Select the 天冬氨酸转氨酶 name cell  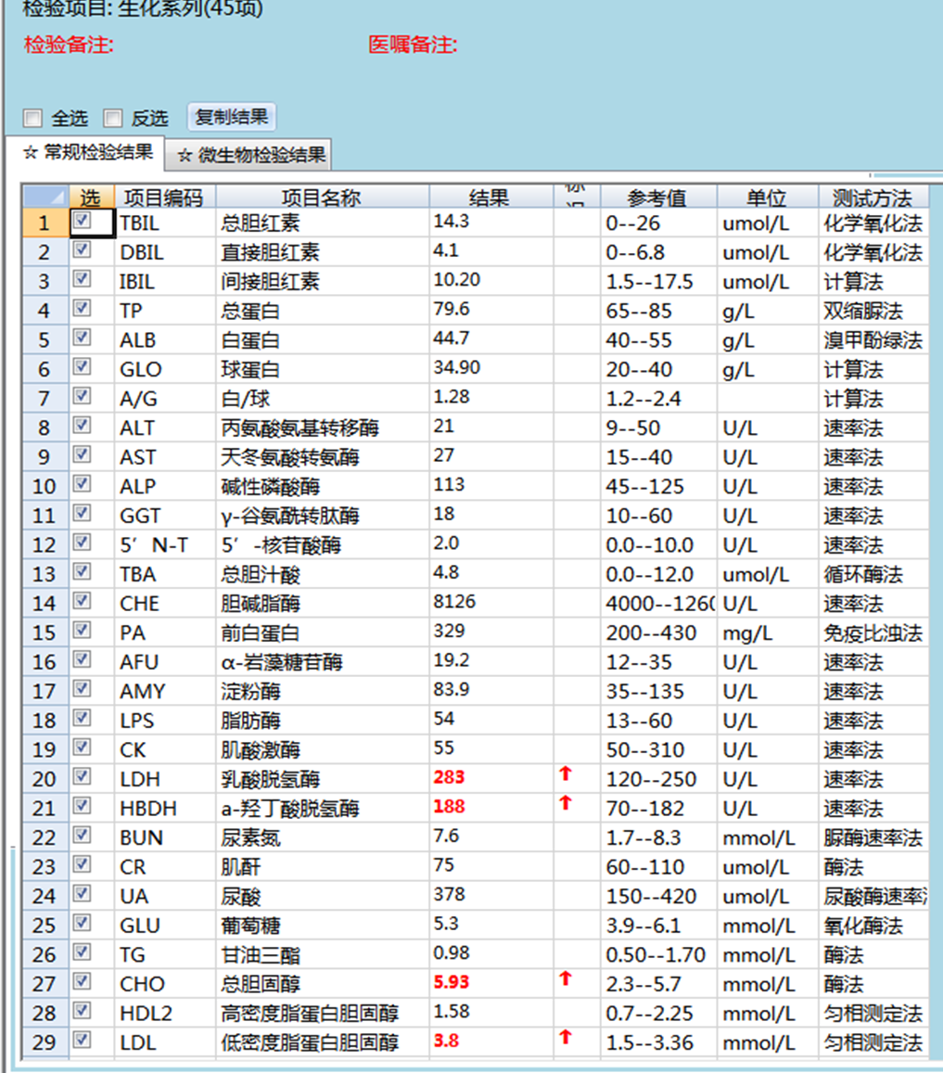323,457
